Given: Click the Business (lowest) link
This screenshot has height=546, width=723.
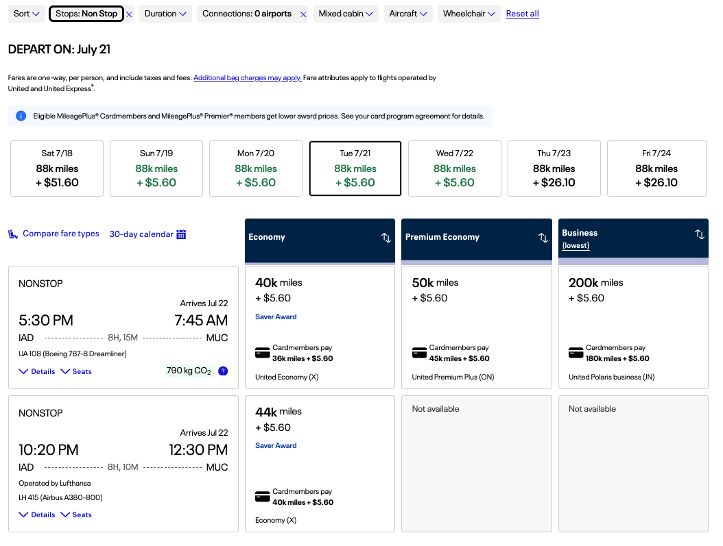Looking at the screenshot, I should pyautogui.click(x=576, y=246).
